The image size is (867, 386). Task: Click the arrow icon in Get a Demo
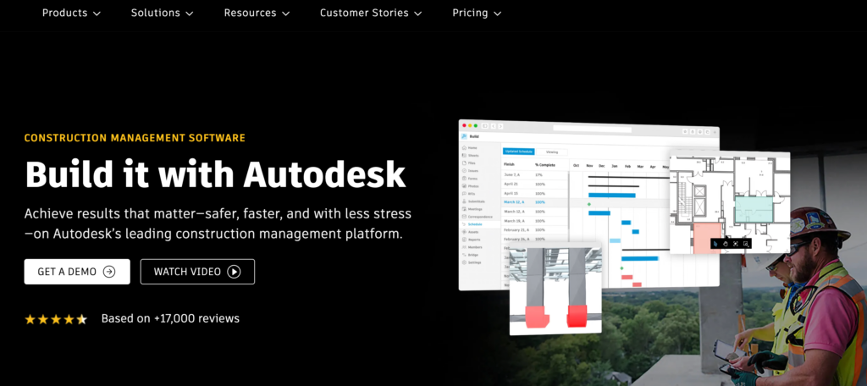pos(109,272)
